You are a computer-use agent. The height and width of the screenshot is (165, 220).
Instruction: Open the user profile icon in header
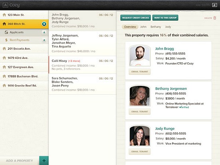[214, 5]
